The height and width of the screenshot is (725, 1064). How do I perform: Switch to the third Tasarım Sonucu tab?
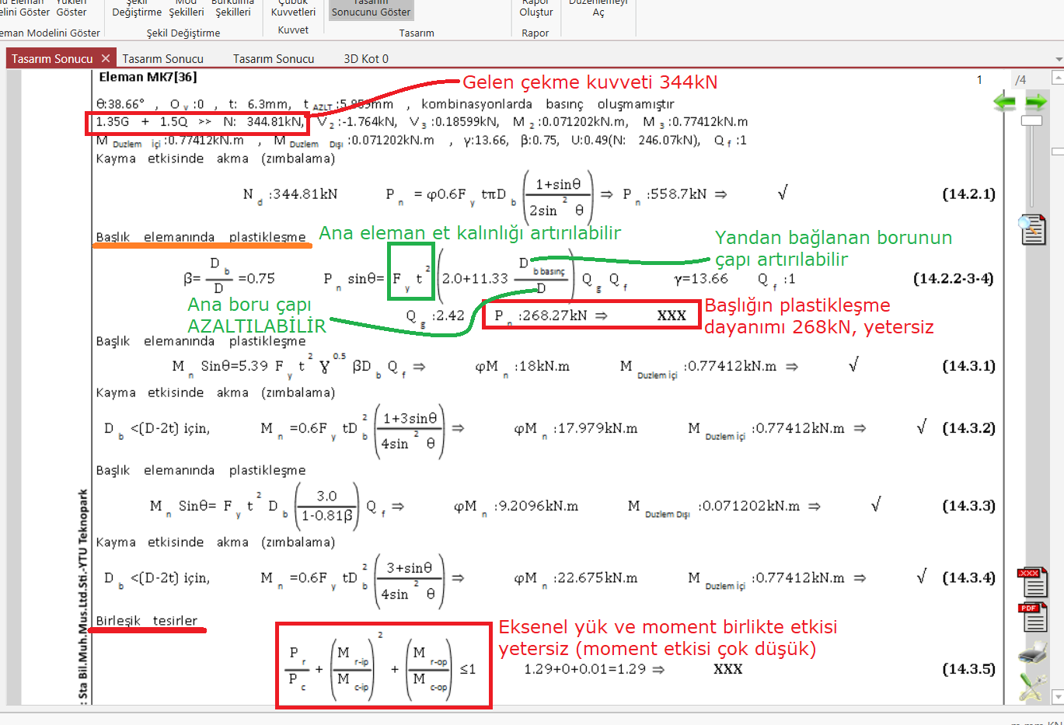274,59
